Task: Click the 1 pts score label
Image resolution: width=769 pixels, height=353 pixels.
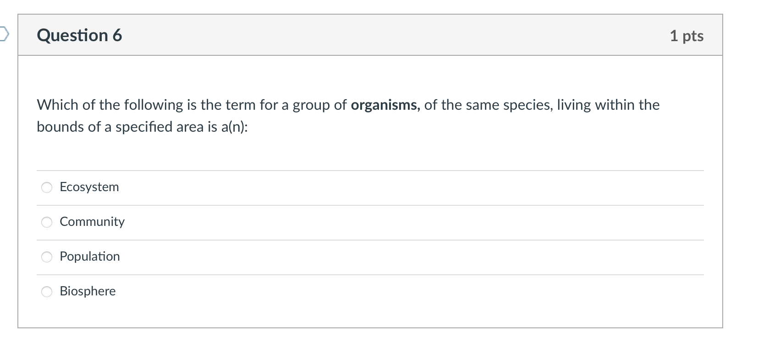Action: tap(687, 36)
